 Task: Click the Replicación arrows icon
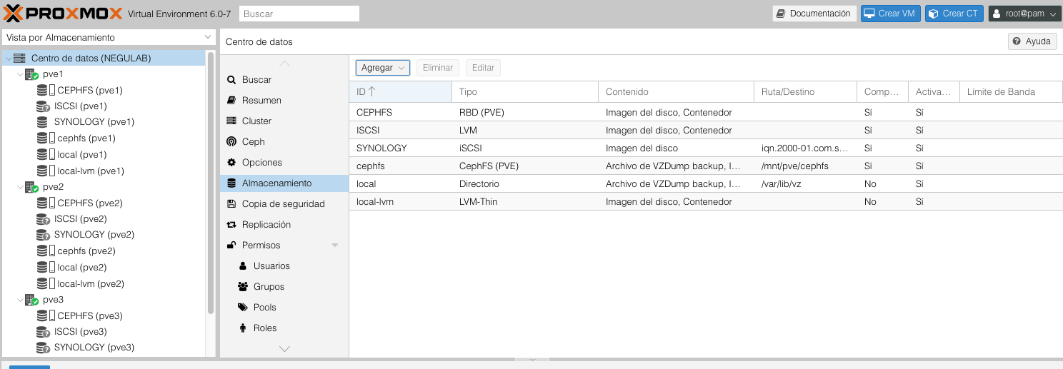tap(231, 224)
